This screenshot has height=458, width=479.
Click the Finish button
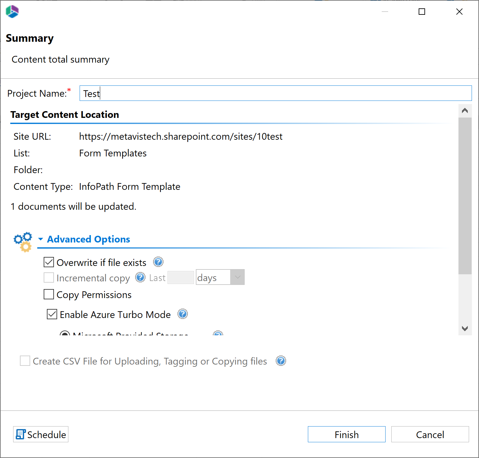click(x=346, y=434)
